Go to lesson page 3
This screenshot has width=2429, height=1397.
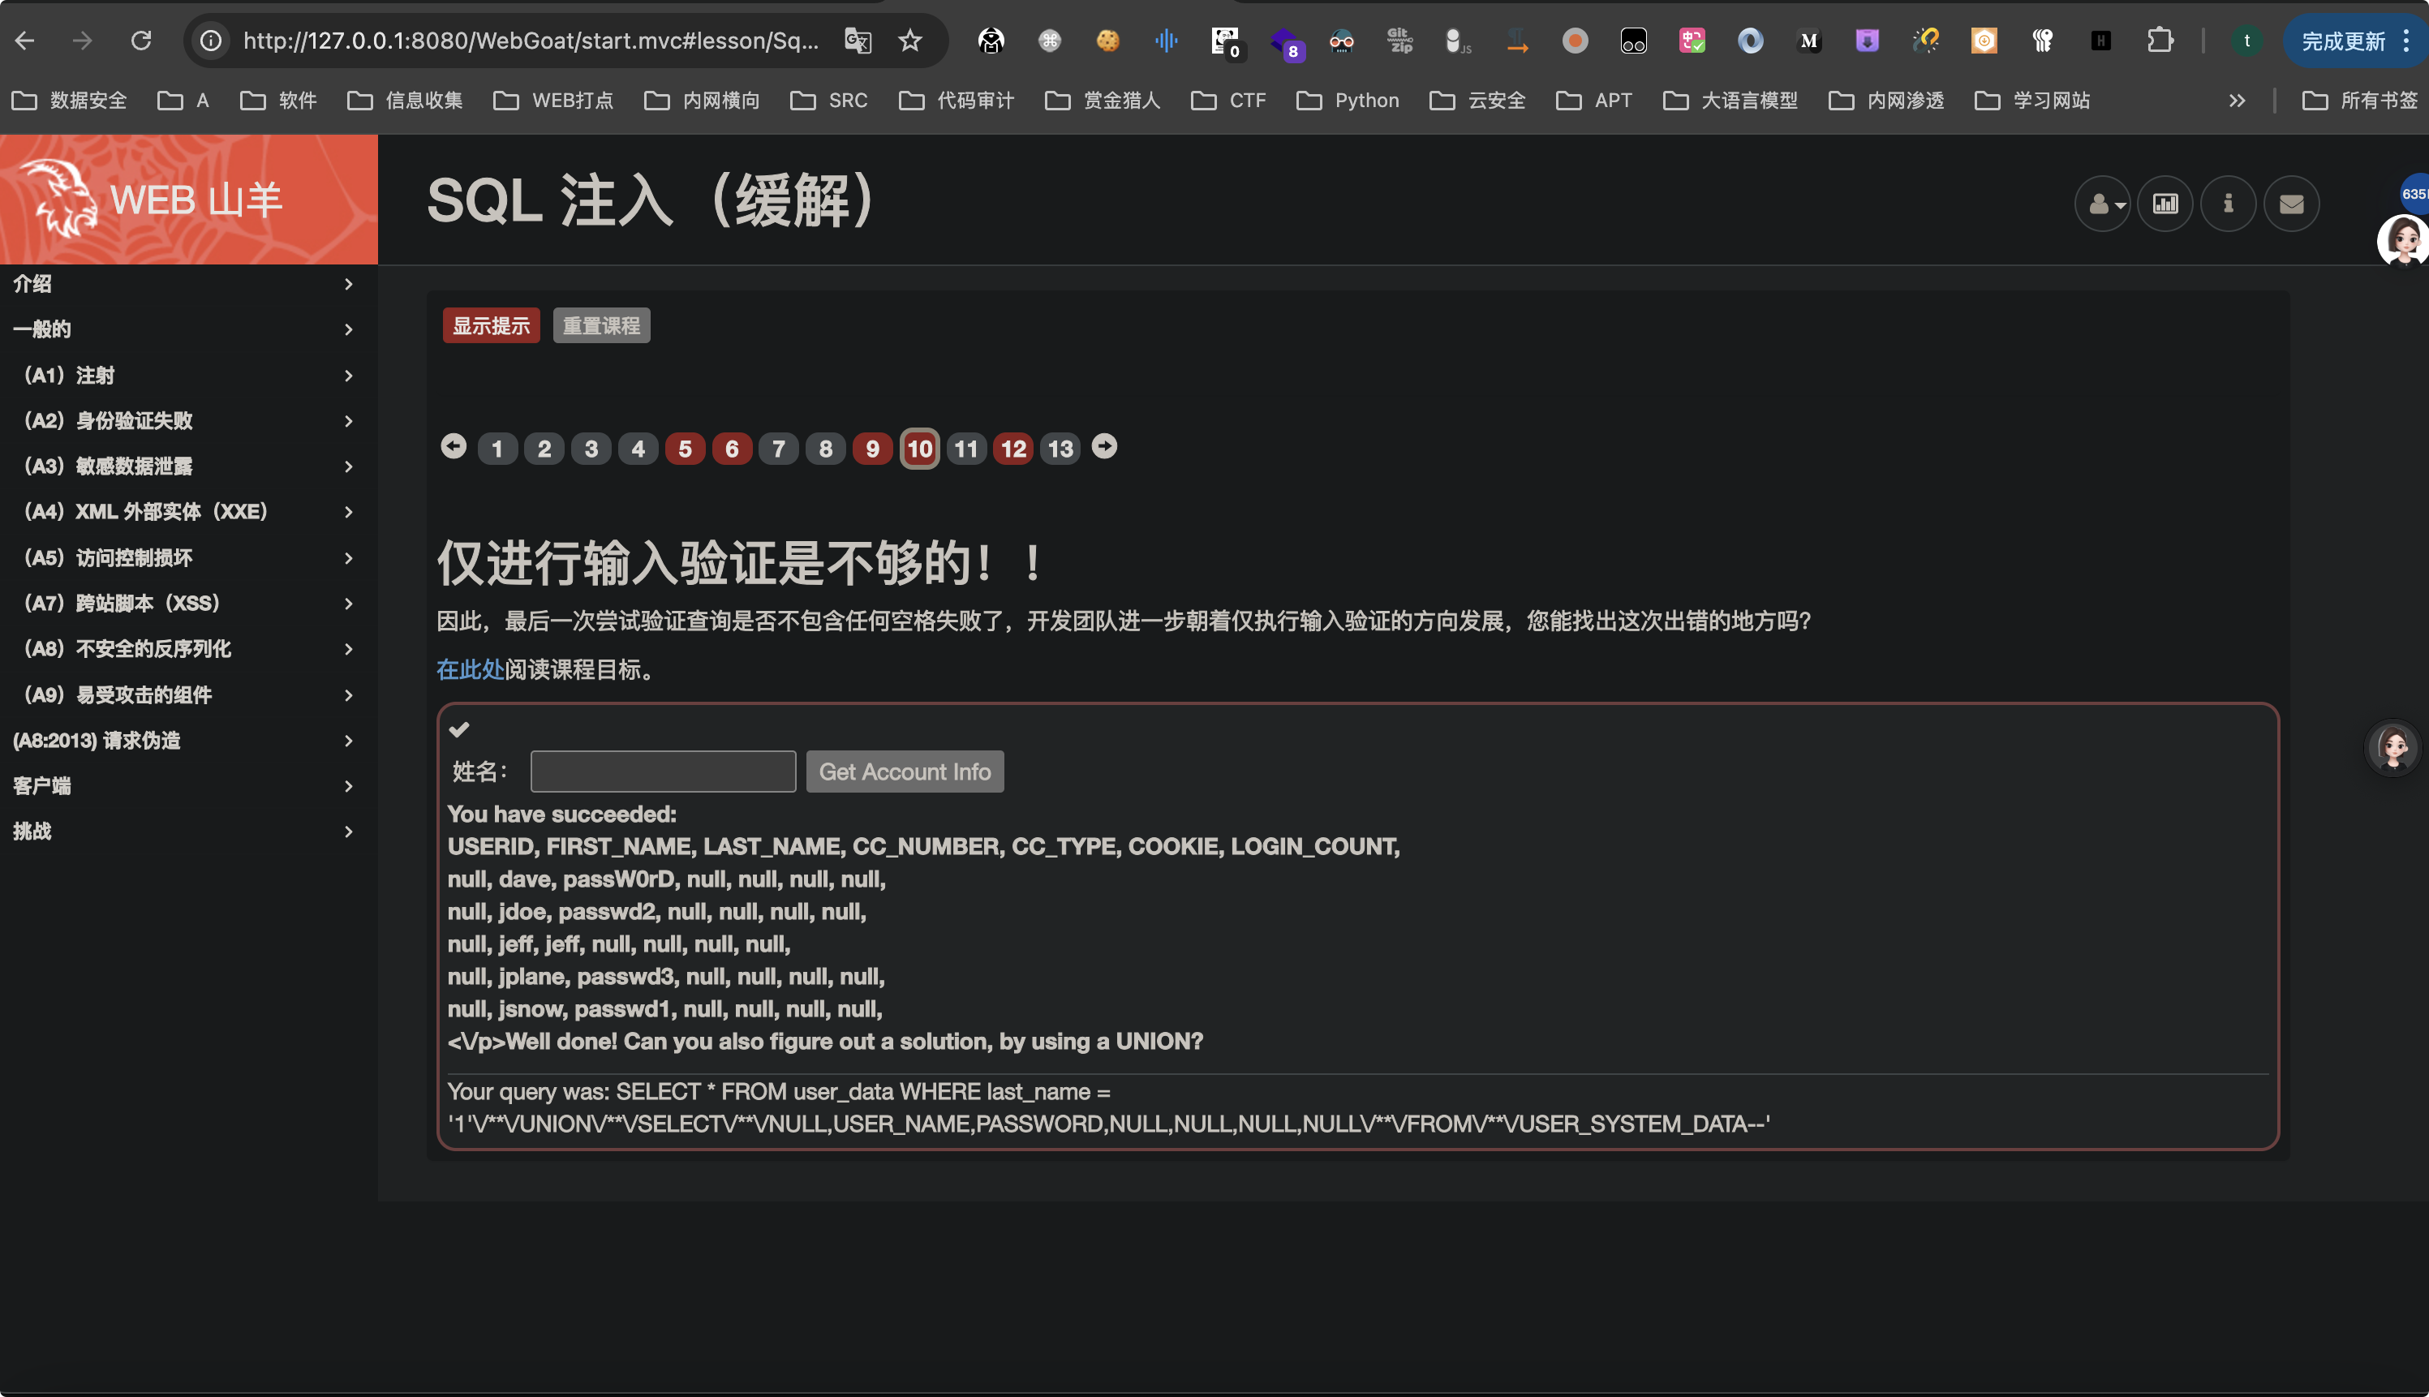591,448
